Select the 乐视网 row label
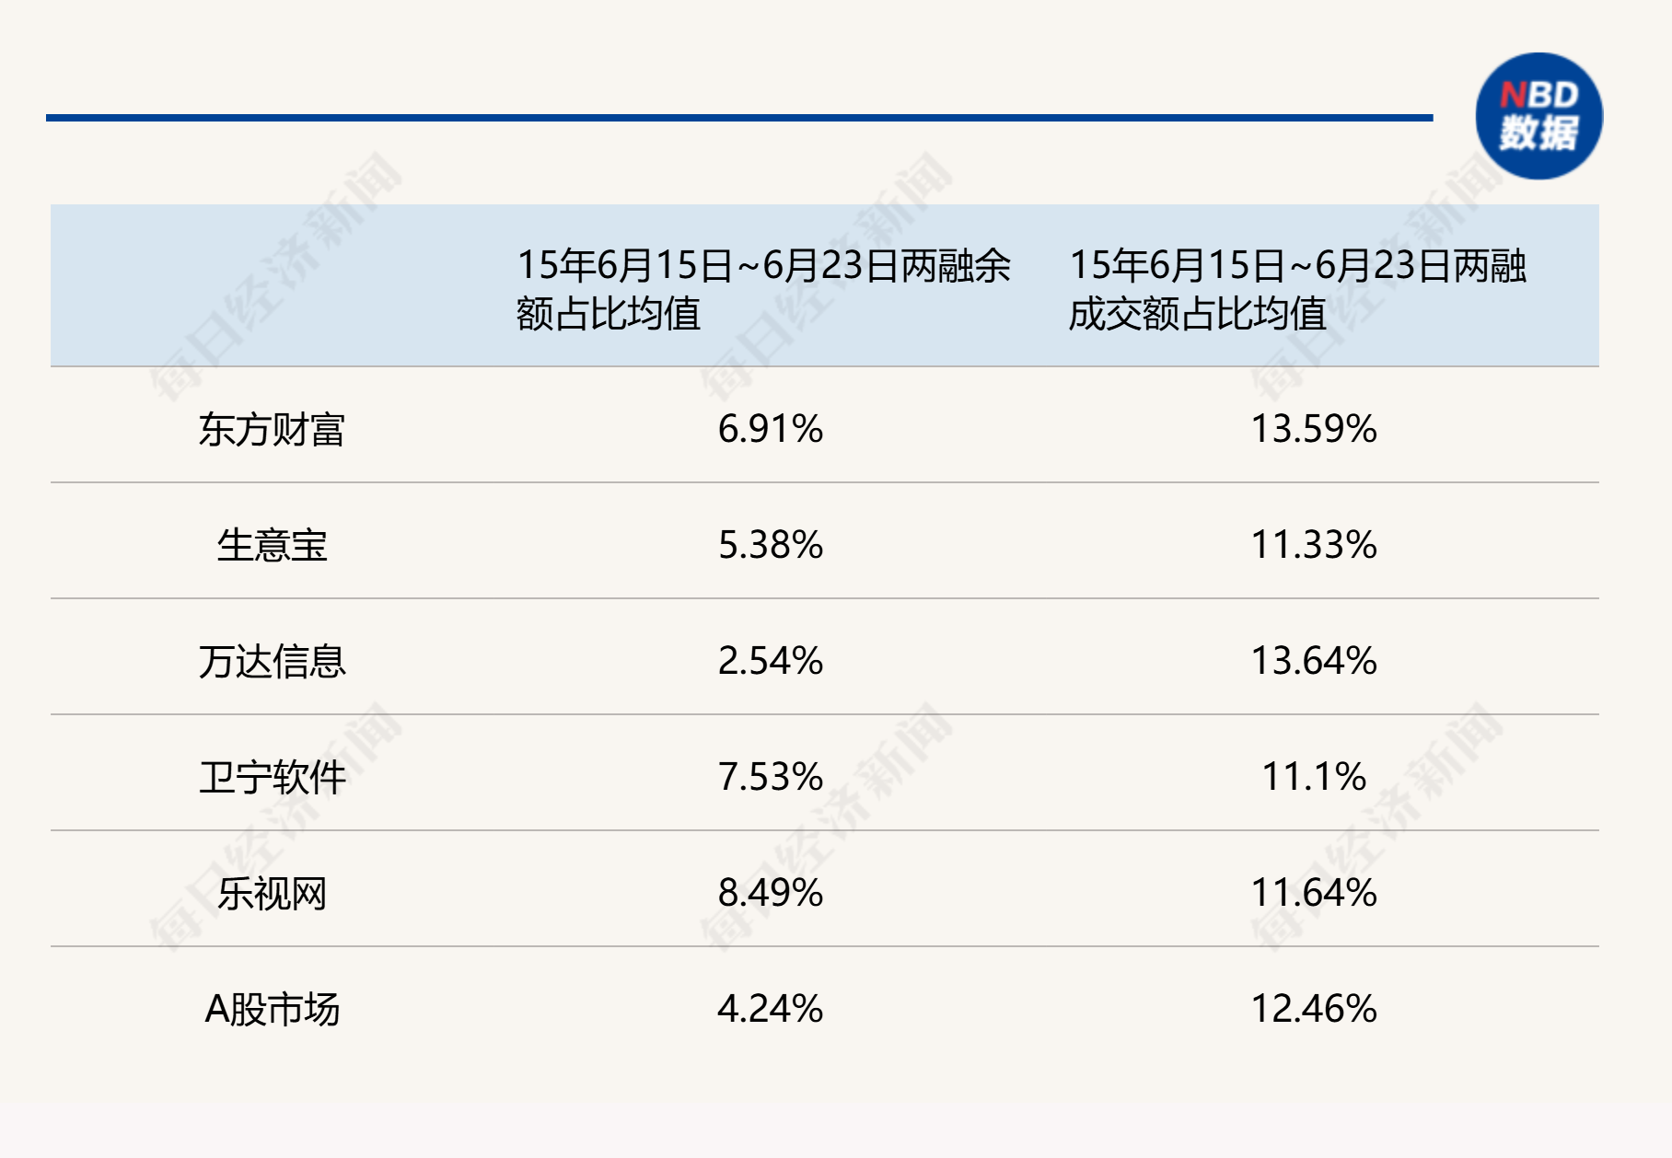The height and width of the screenshot is (1158, 1672). [272, 893]
